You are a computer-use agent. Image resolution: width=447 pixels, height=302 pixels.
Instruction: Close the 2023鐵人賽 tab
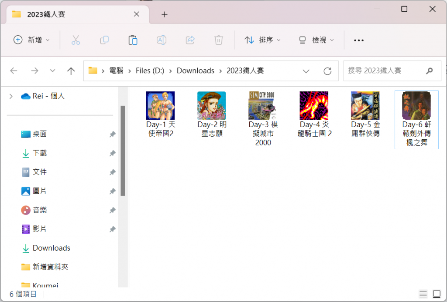pyautogui.click(x=137, y=14)
